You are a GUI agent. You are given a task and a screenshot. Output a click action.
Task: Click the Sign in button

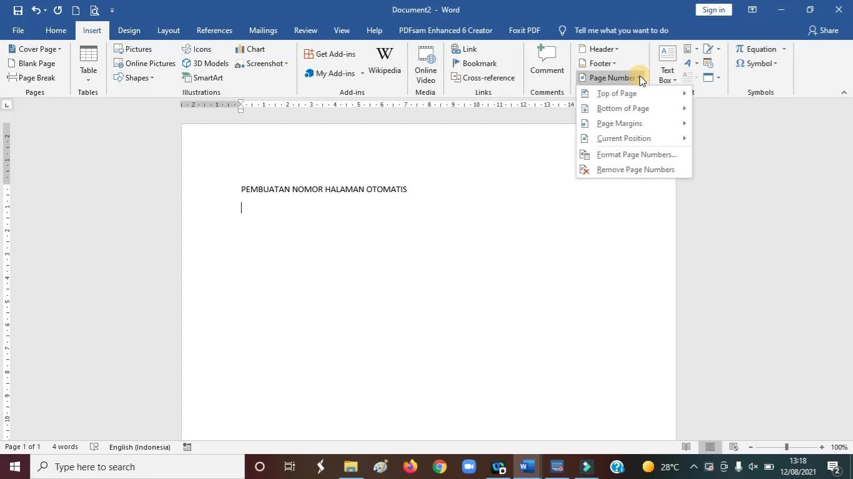coord(713,10)
